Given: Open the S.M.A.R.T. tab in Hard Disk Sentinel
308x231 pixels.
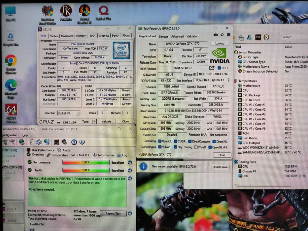Looking at the screenshot, I should tap(81, 155).
